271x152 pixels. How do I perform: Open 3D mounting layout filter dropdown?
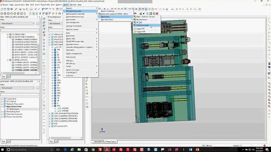click(55, 24)
